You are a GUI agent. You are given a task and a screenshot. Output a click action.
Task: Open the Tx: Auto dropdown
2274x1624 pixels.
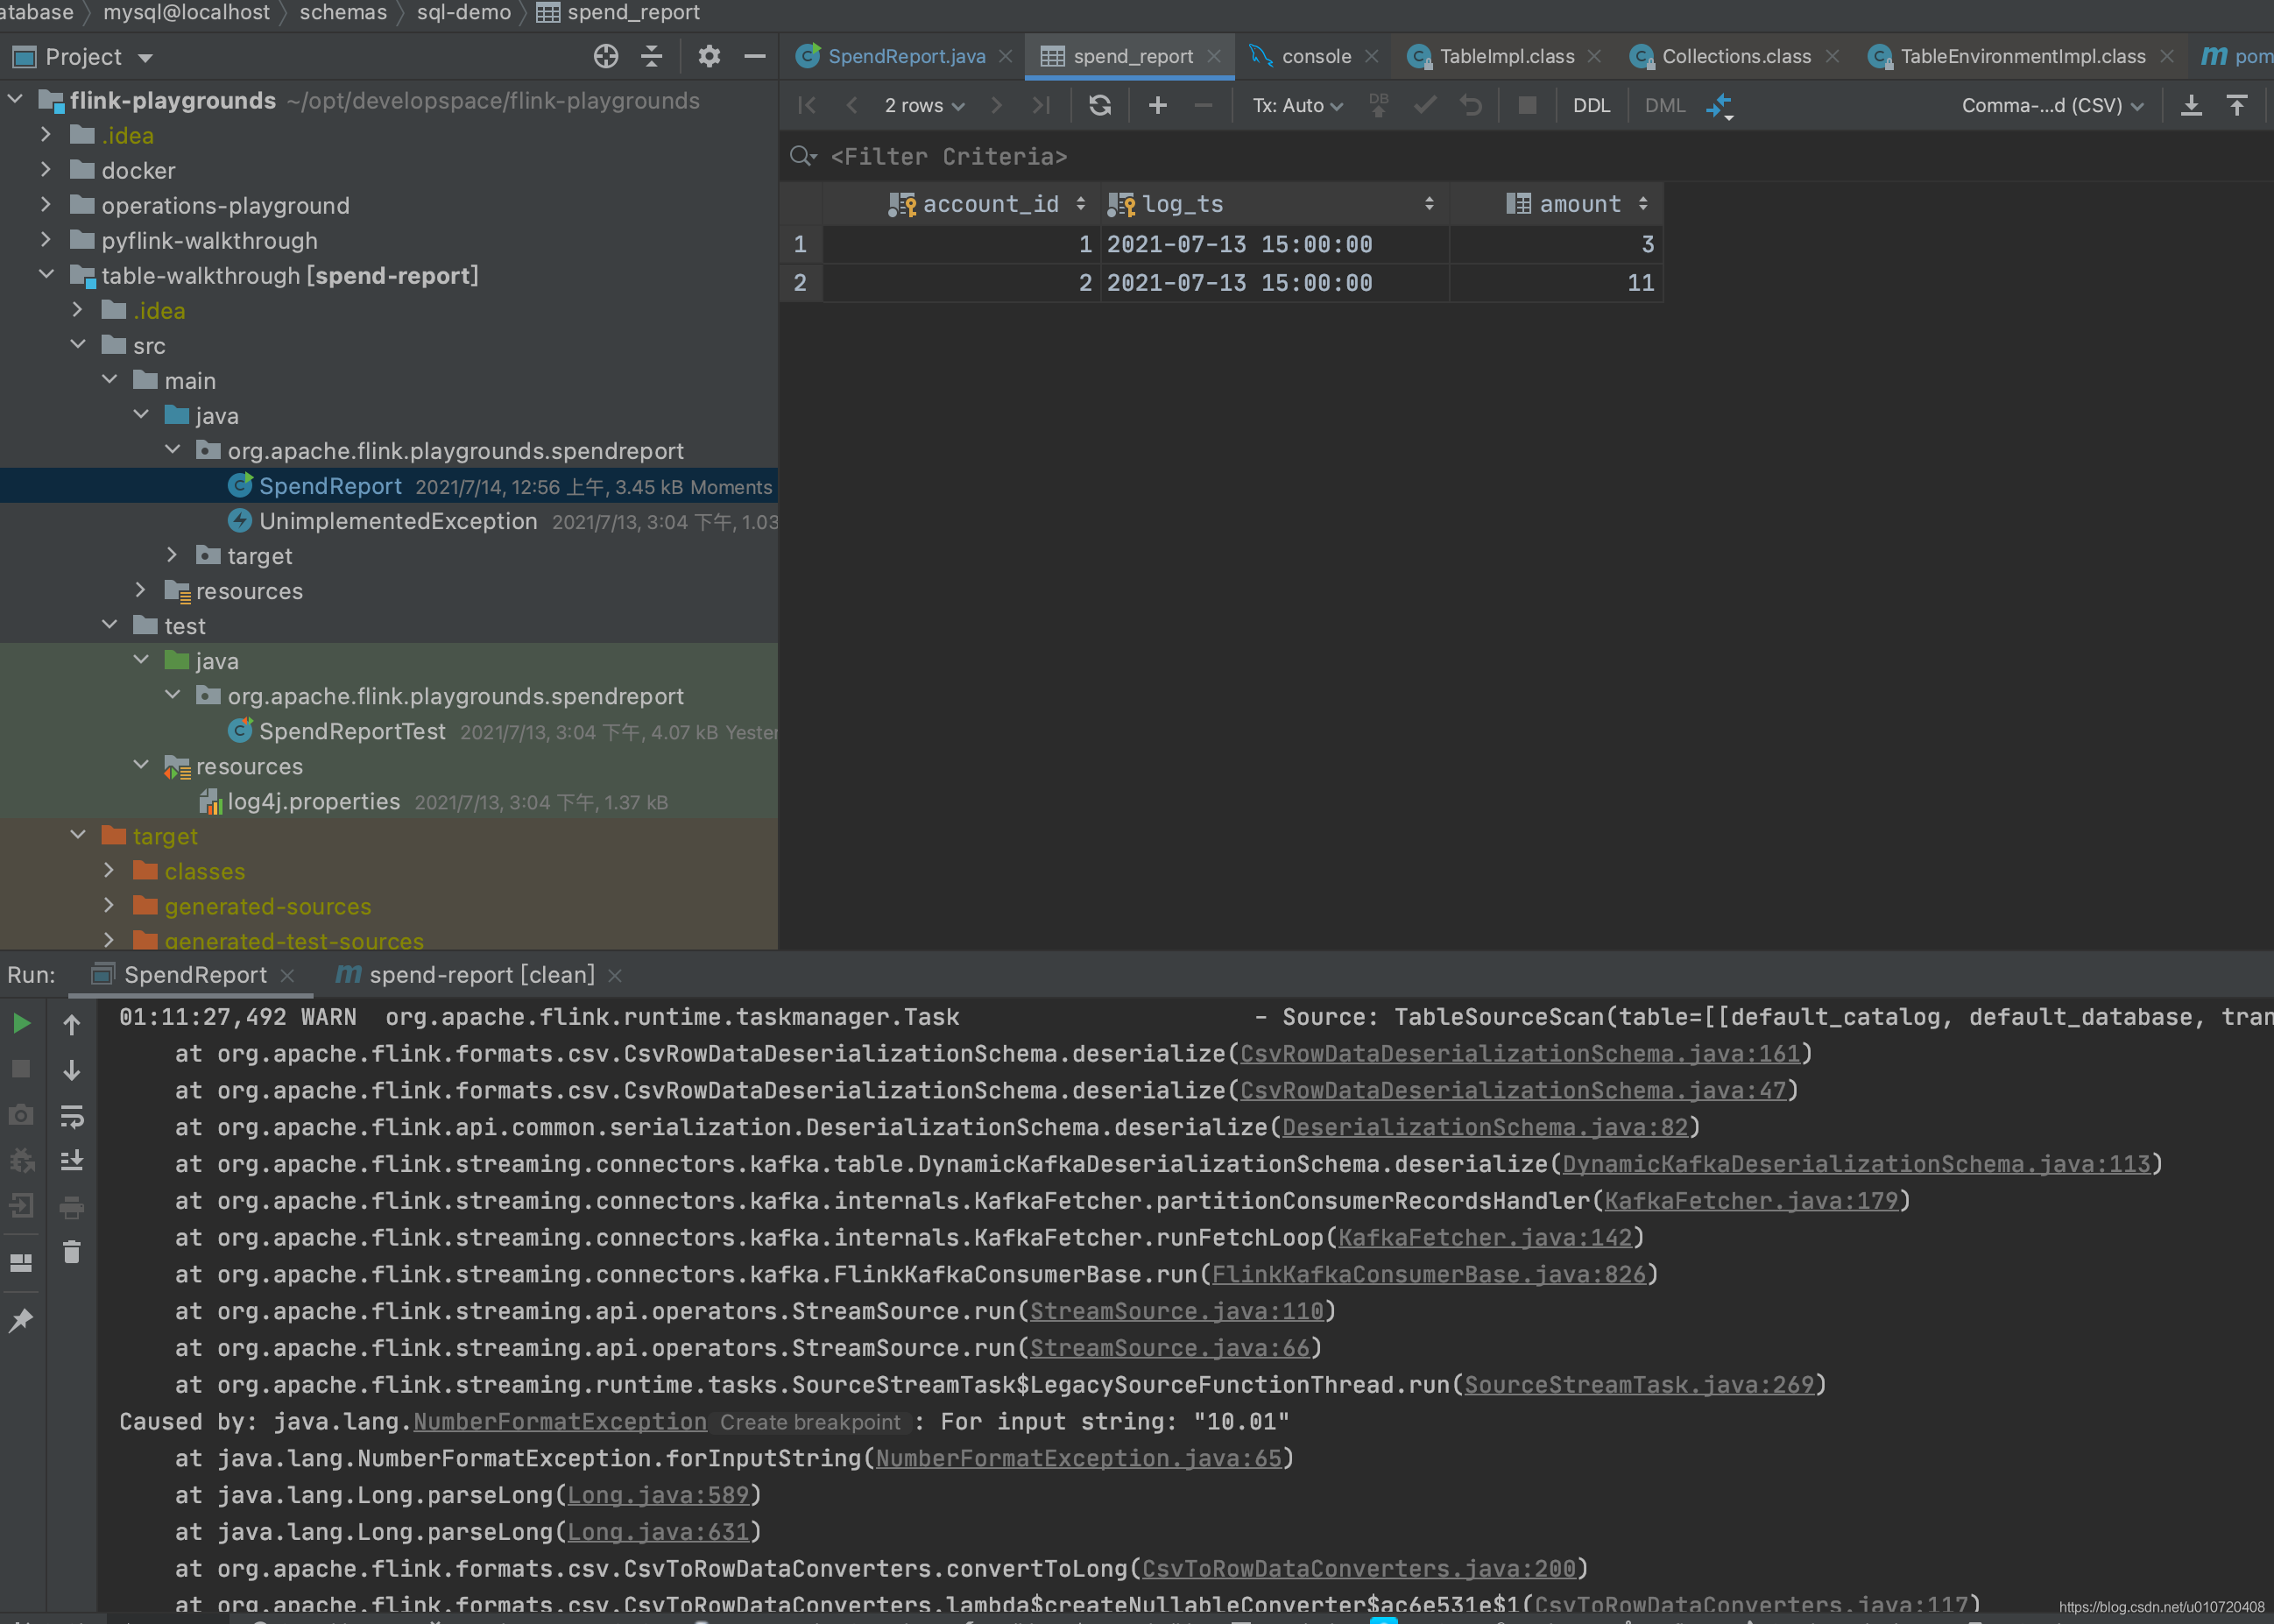(1297, 105)
